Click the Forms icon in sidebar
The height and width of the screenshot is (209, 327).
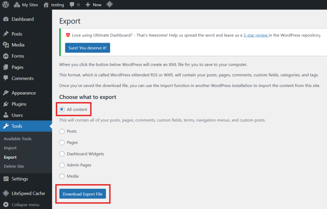pos(6,56)
